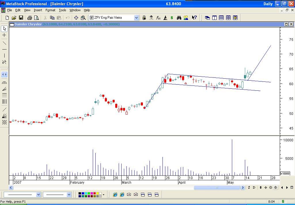This screenshot has height=205, width=295.
Task: Open the ZFV Eng Pais Vieira template dropdown
Action: point(136,18)
